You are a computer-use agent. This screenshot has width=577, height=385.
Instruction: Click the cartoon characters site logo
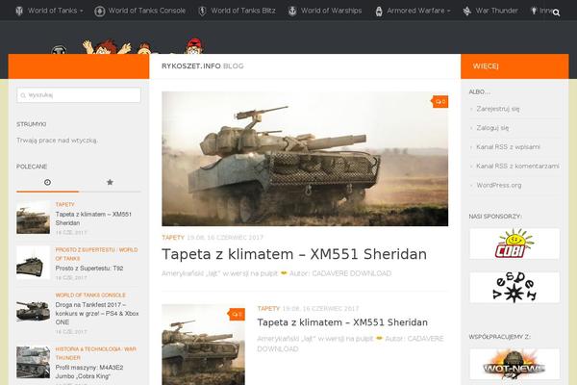[127, 46]
